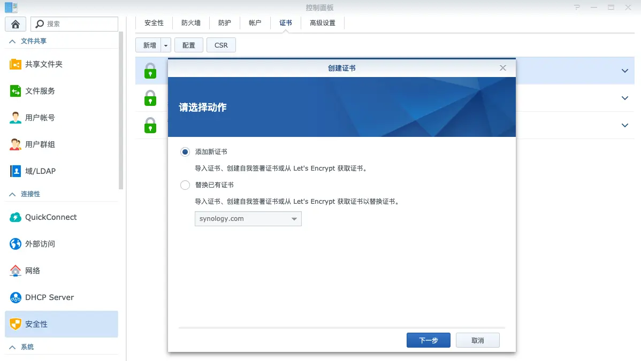Viewport: 641px width, 361px height.
Task: Click the Cancel (取消) button
Action: tap(477, 340)
